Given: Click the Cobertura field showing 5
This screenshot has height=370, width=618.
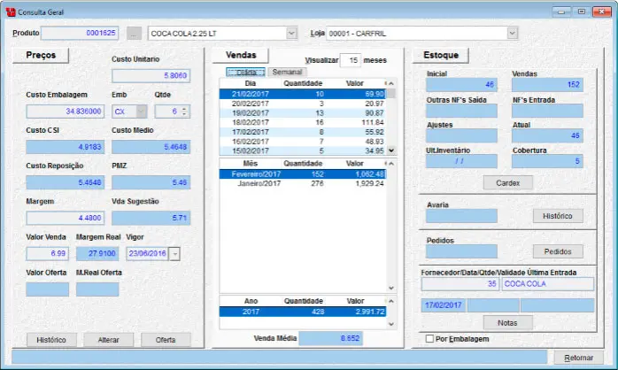Looking at the screenshot, I should [547, 161].
